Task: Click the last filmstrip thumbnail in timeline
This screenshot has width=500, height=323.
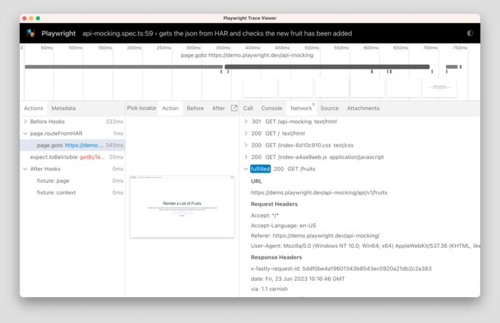Action: pos(439,88)
